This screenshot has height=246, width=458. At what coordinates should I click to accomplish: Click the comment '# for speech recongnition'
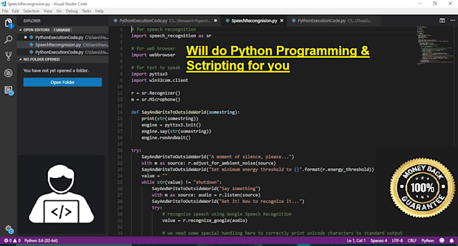click(x=164, y=29)
